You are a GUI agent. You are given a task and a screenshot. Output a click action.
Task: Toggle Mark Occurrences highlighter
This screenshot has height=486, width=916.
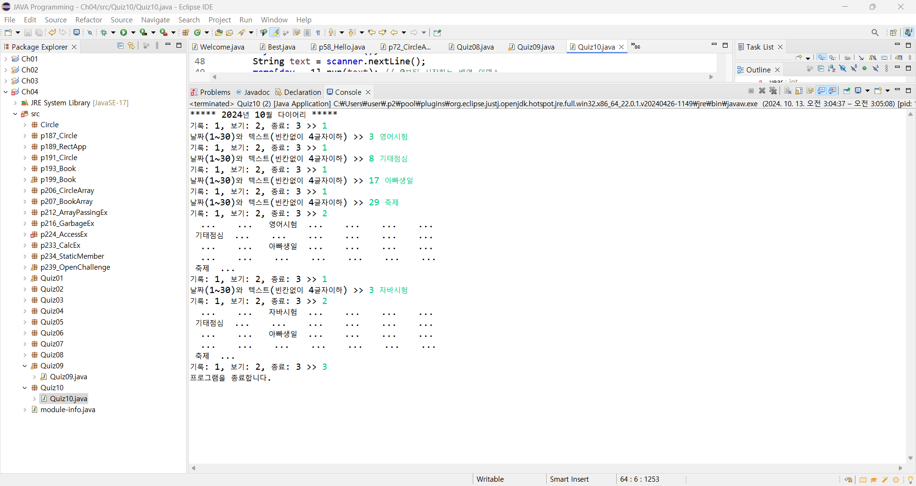click(x=275, y=32)
